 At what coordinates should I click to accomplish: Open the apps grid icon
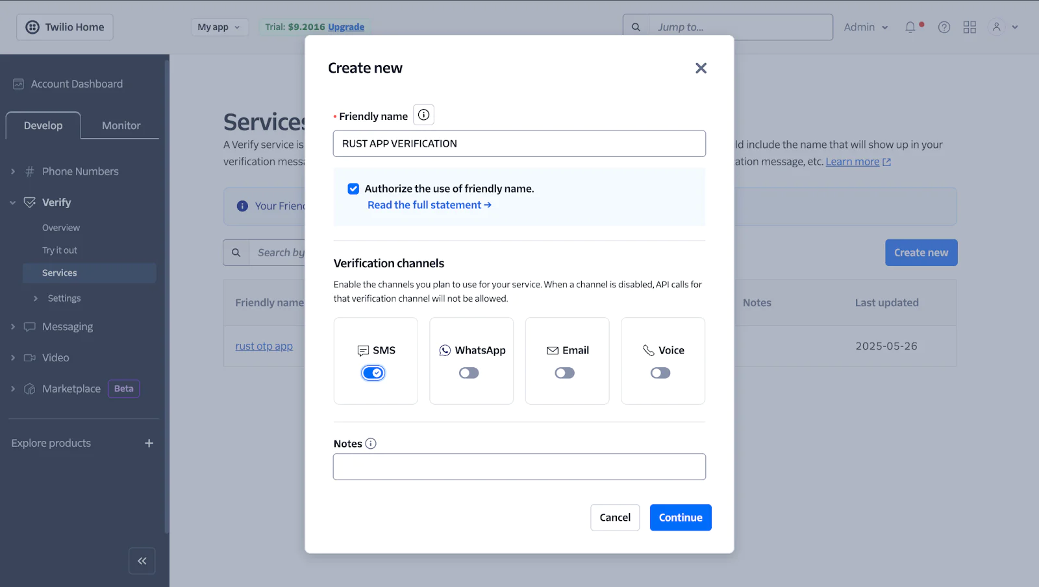[969, 27]
